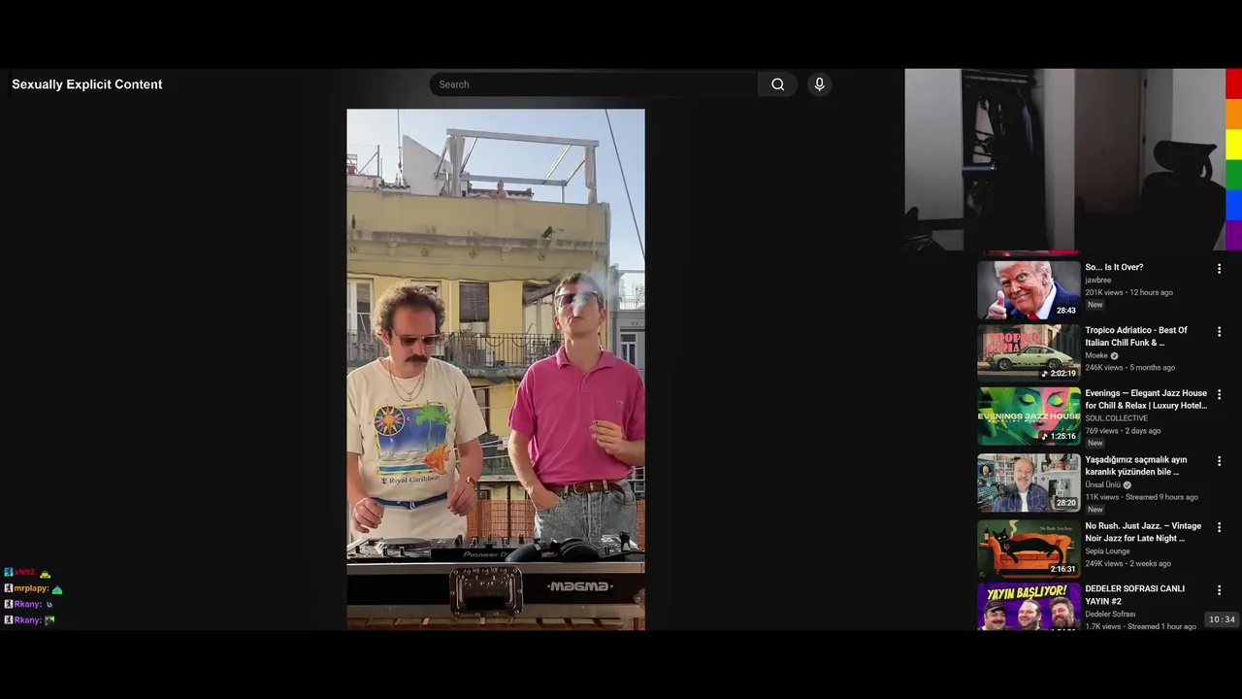Click the 10:34 clock overlay

coord(1222,619)
